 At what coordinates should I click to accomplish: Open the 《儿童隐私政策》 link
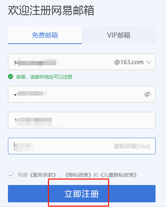(118, 175)
